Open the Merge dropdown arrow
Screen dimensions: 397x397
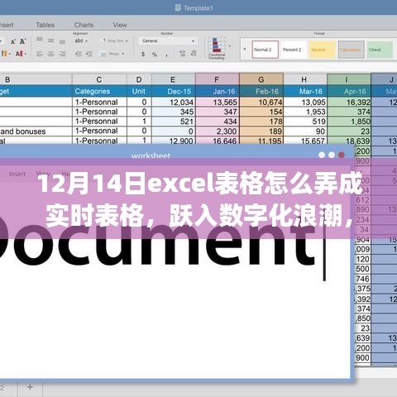point(122,54)
